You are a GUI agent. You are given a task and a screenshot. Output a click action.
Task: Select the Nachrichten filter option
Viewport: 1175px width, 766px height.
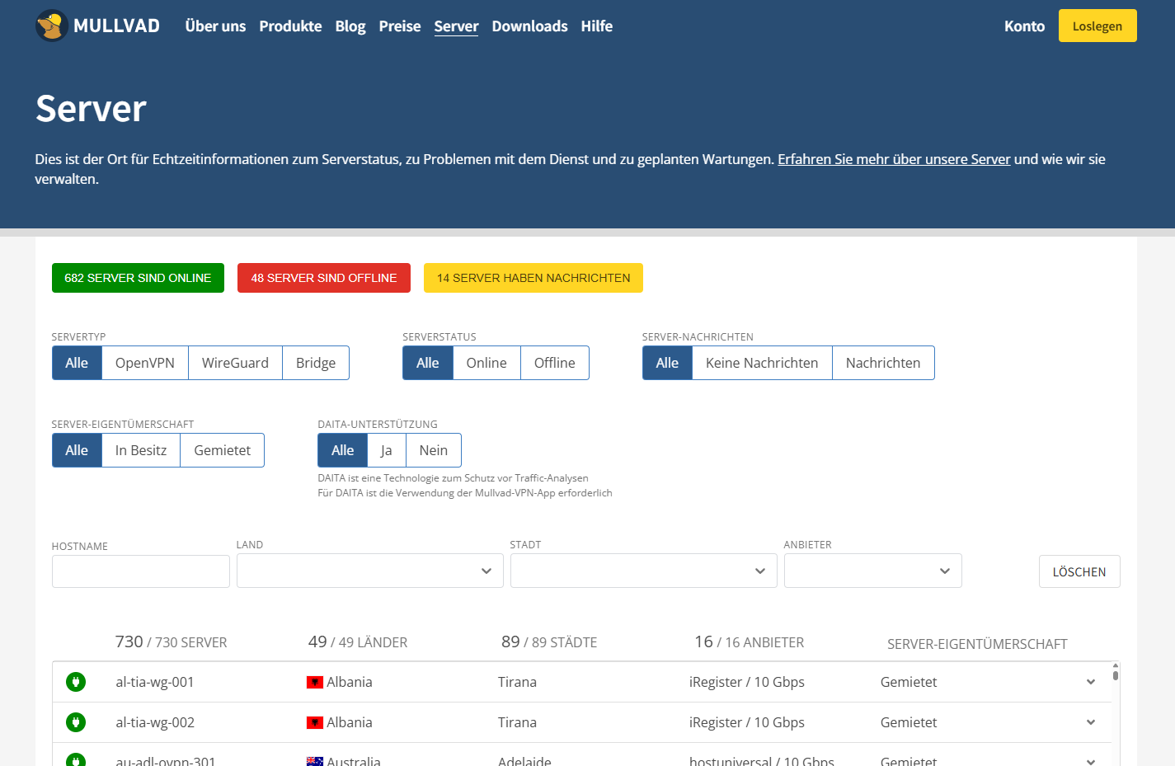(x=883, y=363)
